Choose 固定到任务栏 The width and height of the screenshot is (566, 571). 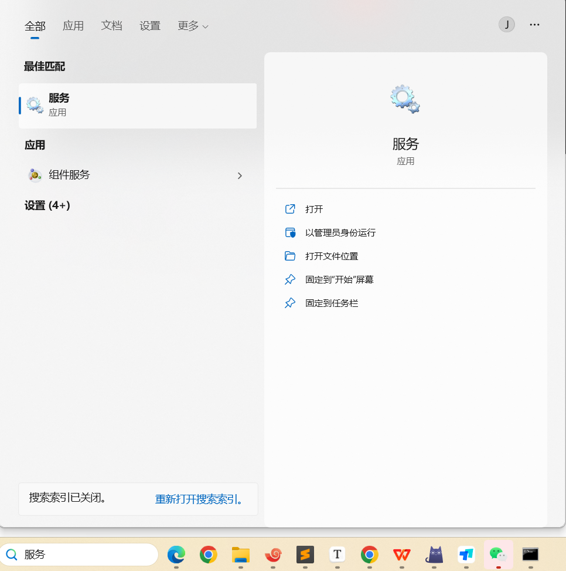(x=332, y=303)
